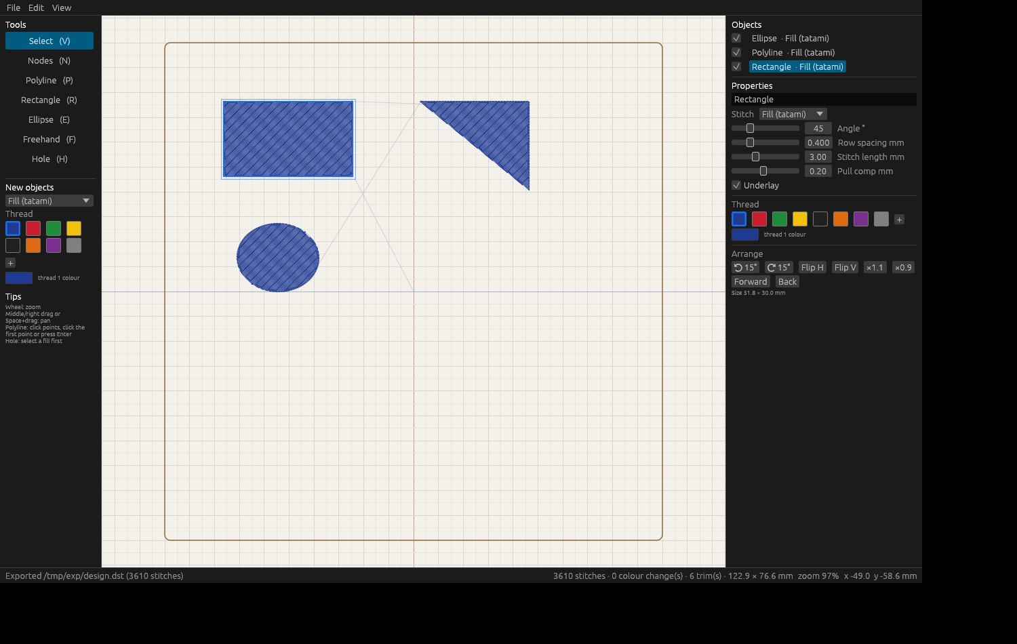The width and height of the screenshot is (1017, 644).
Task: Switch to the Nodes (N) tool
Action: pyautogui.click(x=49, y=60)
